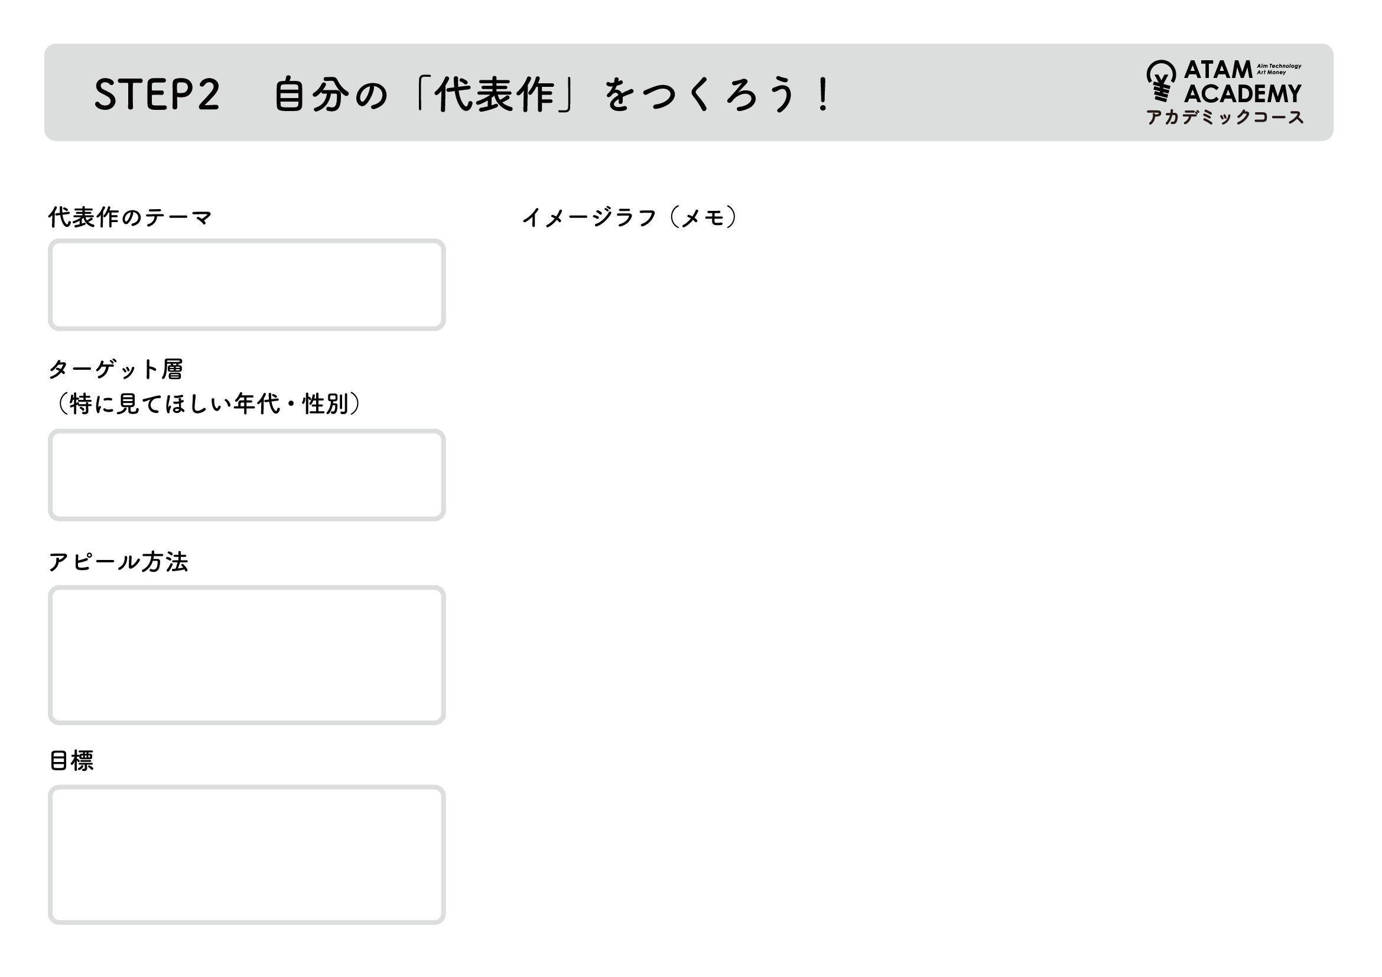Screen dimensions: 1382x977
Task: Click the アカデミックコース text under the logo
Action: coord(1224,118)
